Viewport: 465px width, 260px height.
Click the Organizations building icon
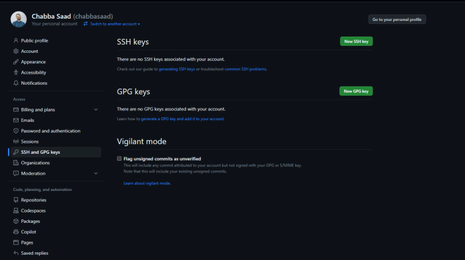click(x=16, y=162)
